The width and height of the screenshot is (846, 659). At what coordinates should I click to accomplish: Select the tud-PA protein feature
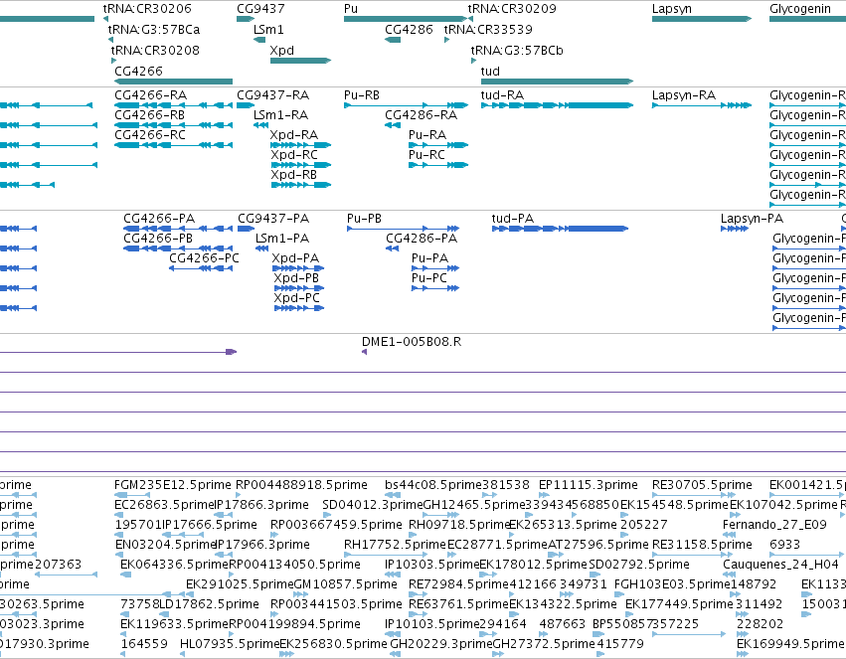[560, 229]
